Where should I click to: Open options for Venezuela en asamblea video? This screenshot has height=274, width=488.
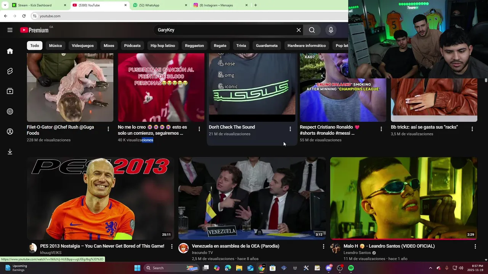click(323, 247)
